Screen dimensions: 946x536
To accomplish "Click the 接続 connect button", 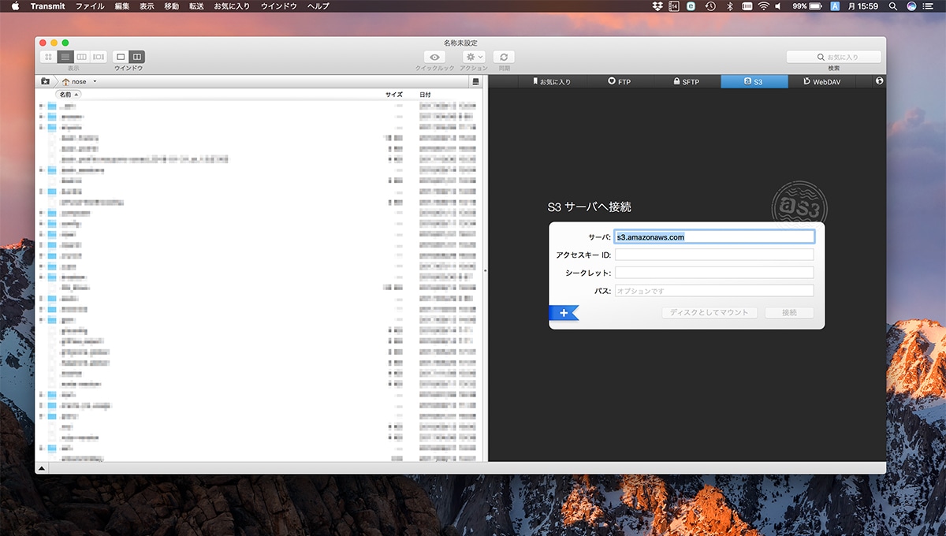I will 789,313.
